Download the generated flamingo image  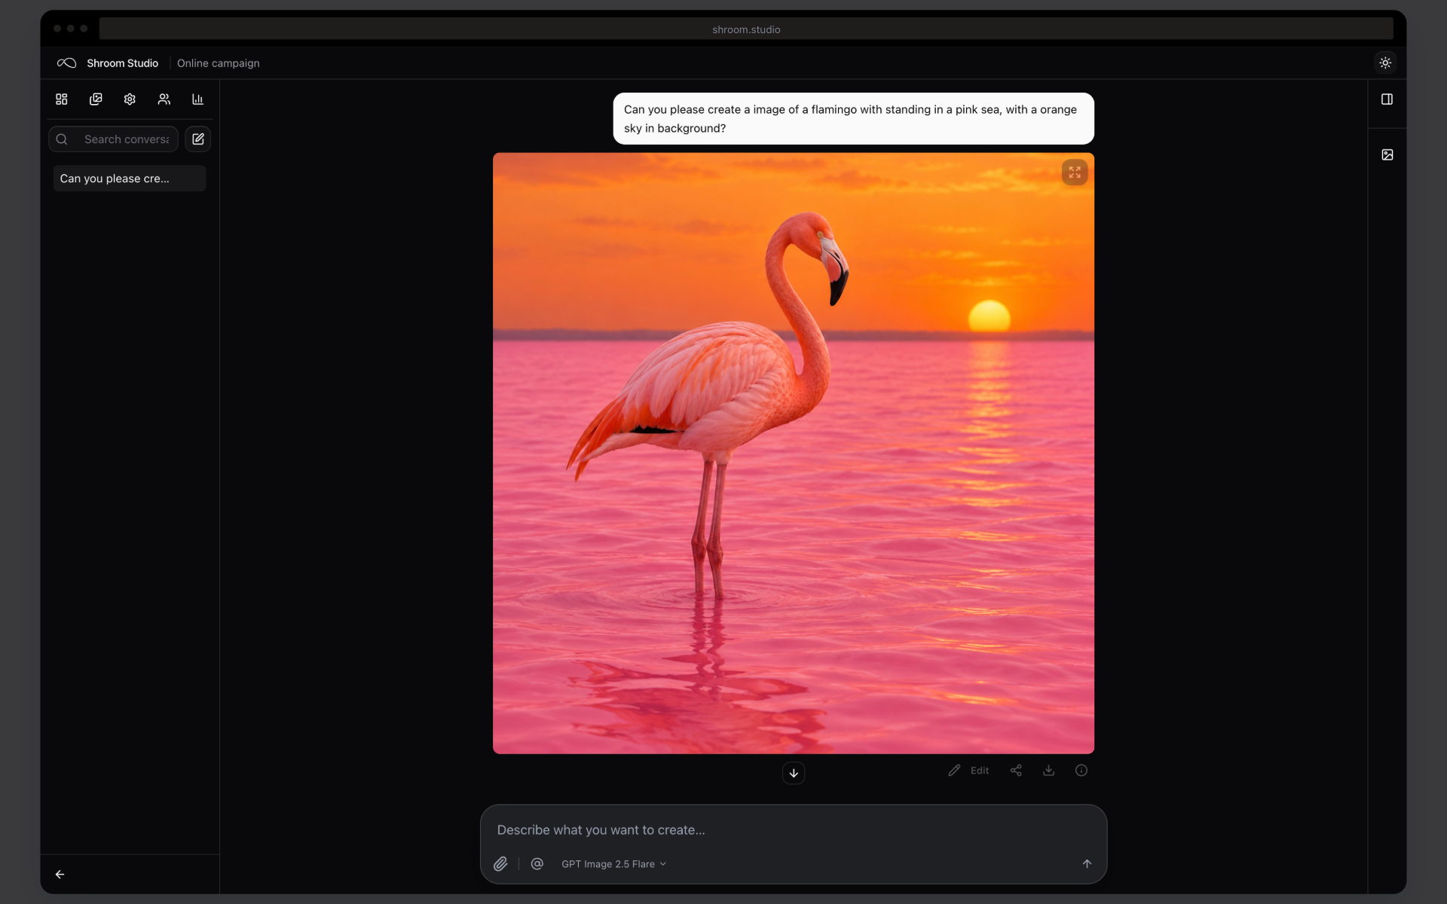tap(1048, 770)
